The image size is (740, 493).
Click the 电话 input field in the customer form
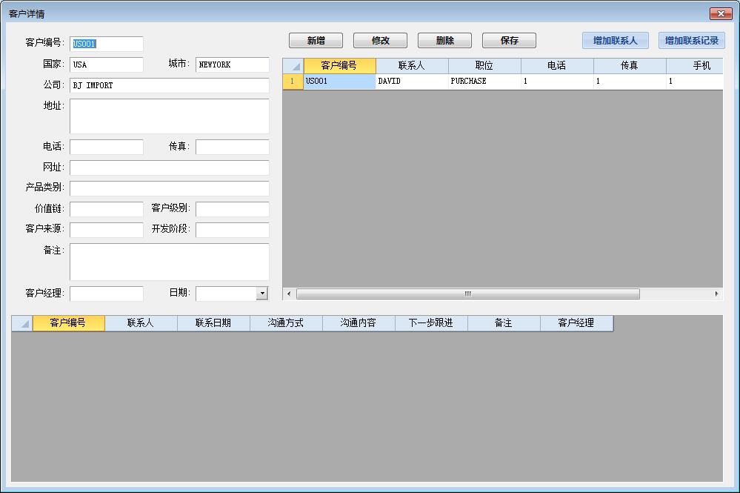(x=107, y=147)
